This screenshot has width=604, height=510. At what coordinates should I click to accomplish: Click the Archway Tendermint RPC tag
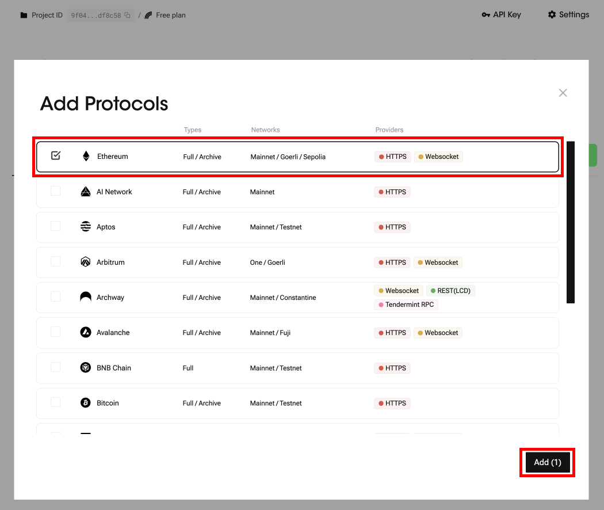point(406,305)
